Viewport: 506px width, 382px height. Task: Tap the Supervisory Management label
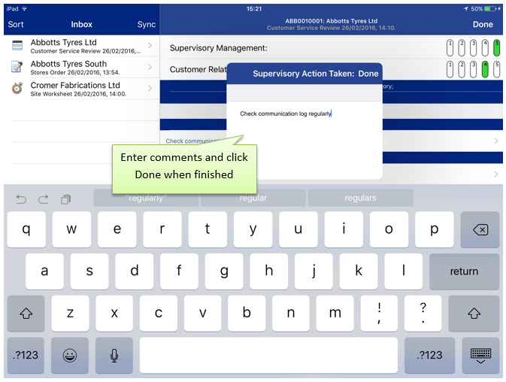219,48
